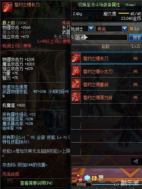
Task: Click the blue EXP progress bar
Action: 117,184
